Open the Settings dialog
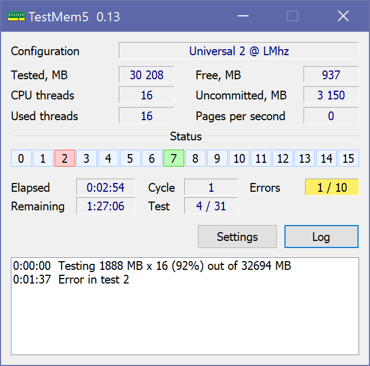The height and width of the screenshot is (366, 370). point(237,237)
